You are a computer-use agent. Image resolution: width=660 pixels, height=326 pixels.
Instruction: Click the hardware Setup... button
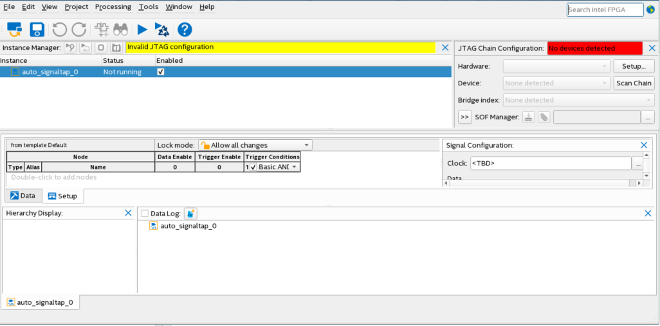[634, 66]
